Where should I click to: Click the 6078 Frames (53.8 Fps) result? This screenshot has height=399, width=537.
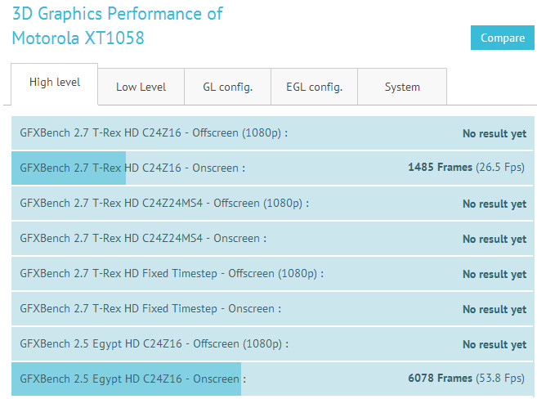point(466,378)
